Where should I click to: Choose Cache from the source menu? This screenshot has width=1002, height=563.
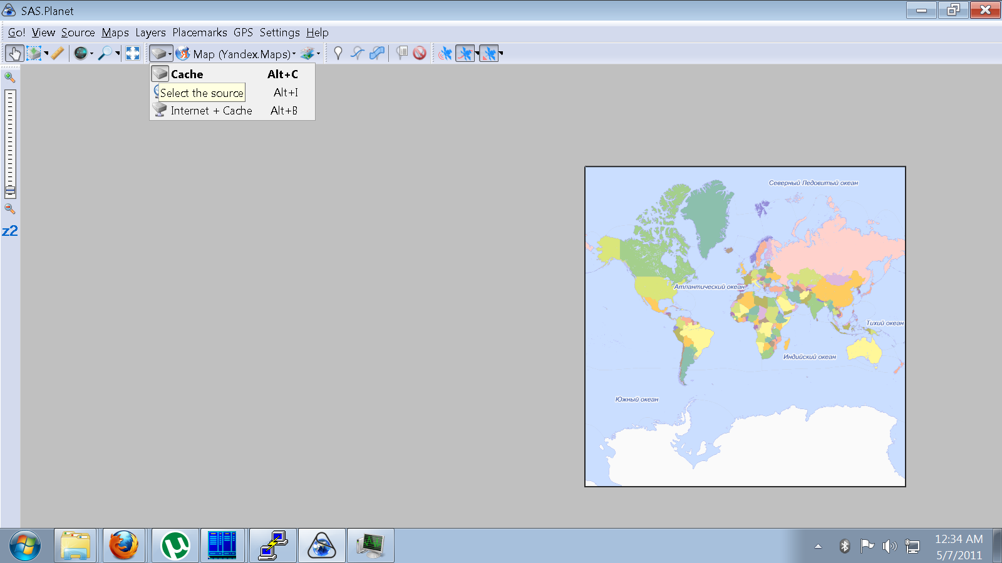pyautogui.click(x=187, y=74)
